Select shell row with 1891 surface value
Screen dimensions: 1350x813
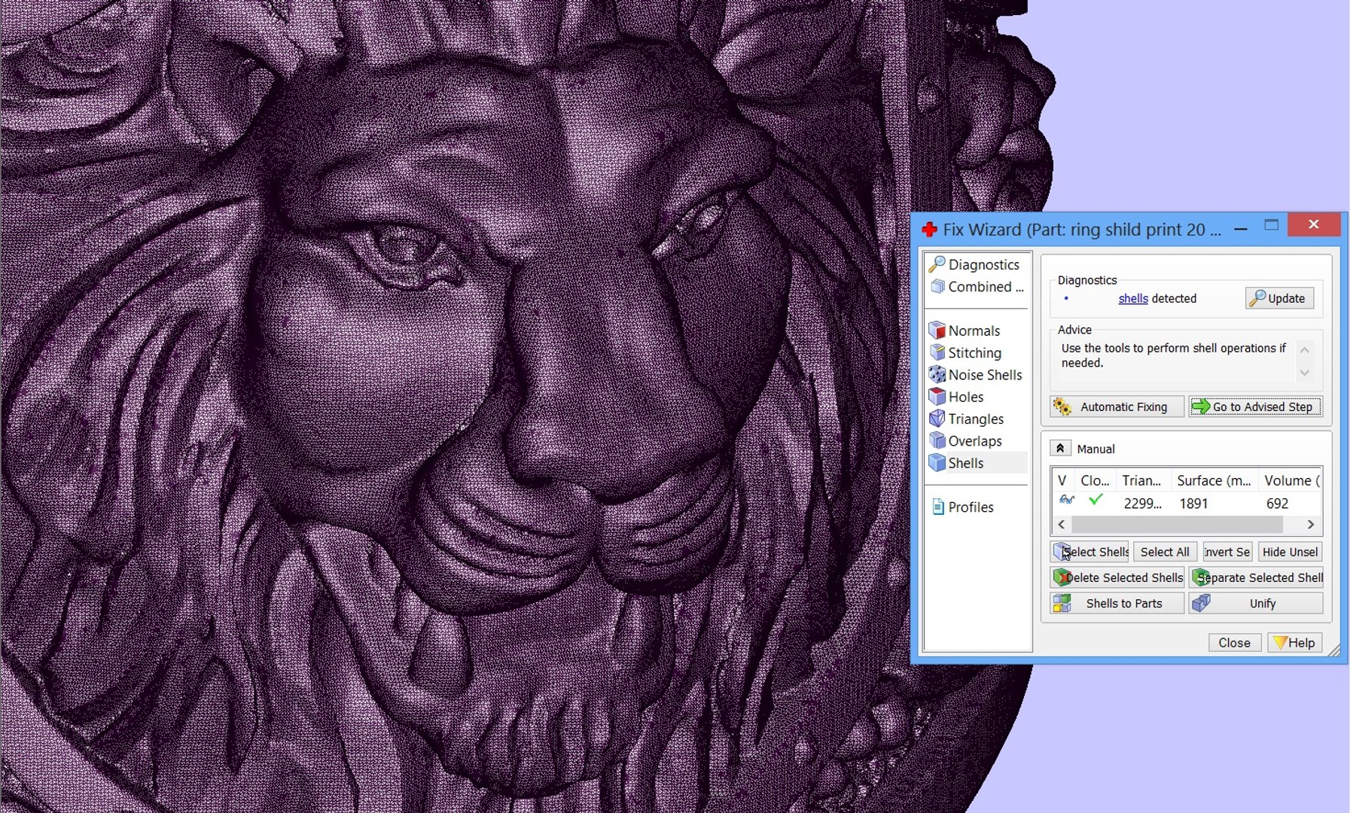click(1186, 502)
